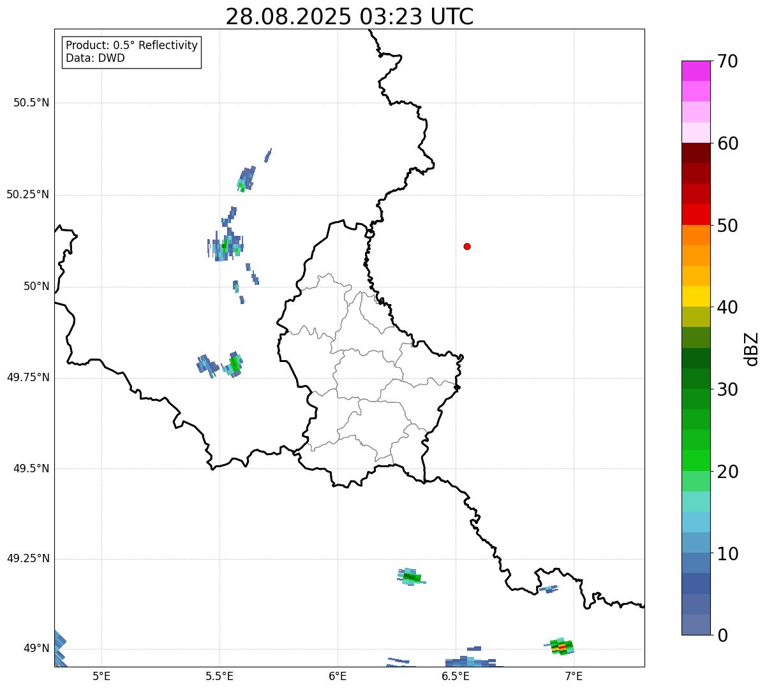Click the Data: DWD label

point(95,58)
